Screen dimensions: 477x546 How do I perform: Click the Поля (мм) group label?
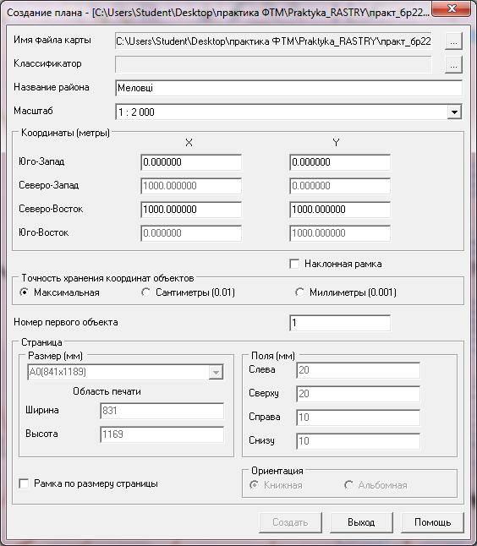(273, 356)
